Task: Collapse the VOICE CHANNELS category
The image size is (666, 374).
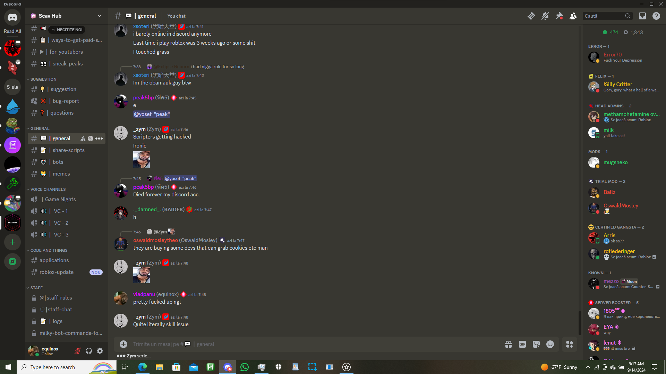Action: click(x=48, y=189)
